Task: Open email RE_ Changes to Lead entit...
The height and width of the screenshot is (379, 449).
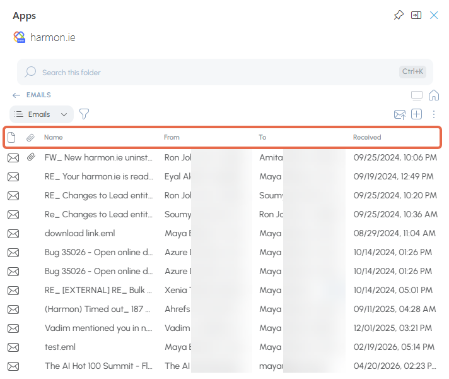Action: tap(99, 195)
